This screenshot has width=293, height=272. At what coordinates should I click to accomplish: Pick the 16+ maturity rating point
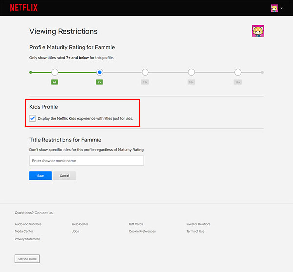coord(191,72)
